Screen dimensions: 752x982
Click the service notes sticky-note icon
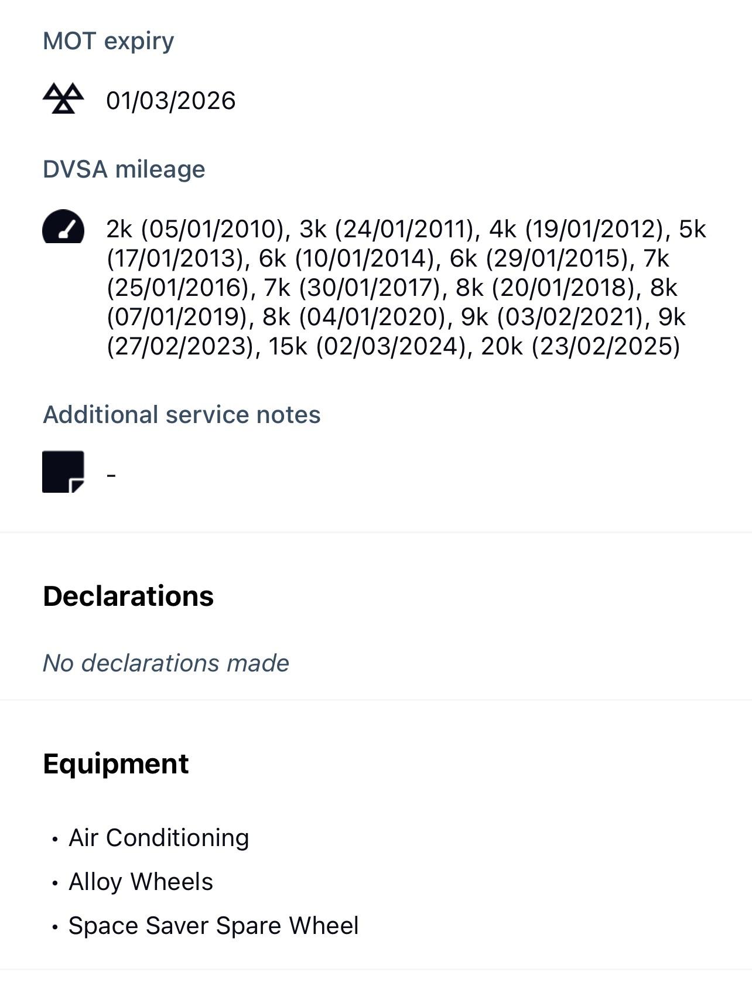pos(63,472)
